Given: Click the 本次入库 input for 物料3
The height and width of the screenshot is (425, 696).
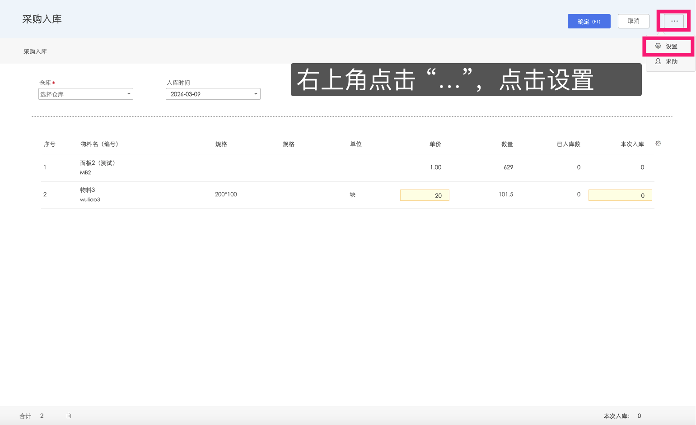Looking at the screenshot, I should (620, 195).
